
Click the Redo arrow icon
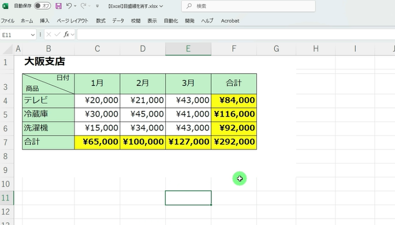coord(83,6)
